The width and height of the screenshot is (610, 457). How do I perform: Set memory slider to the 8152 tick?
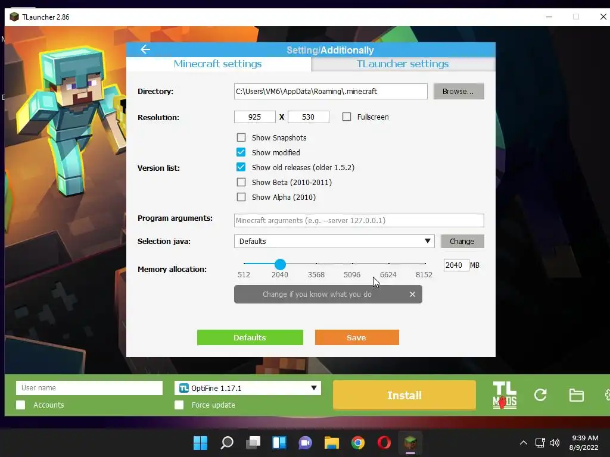coord(425,264)
